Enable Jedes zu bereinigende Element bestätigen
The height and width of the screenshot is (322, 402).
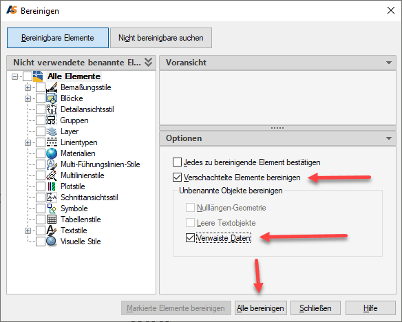coord(177,162)
